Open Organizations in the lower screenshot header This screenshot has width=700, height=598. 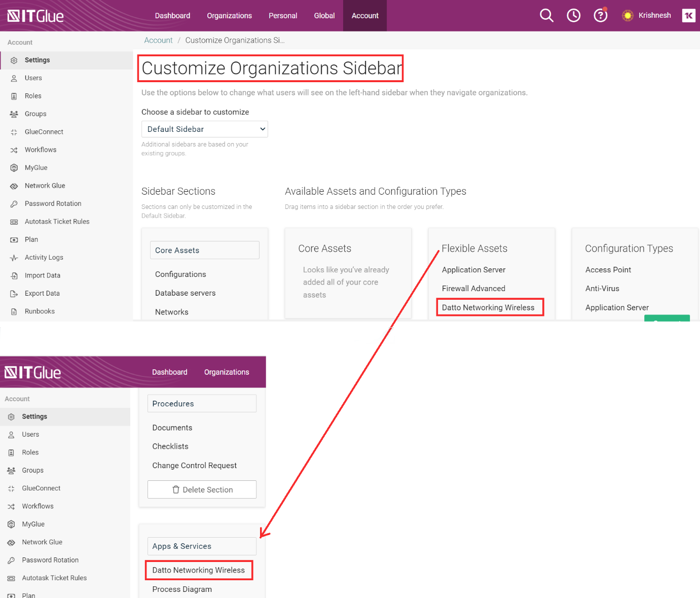click(227, 372)
